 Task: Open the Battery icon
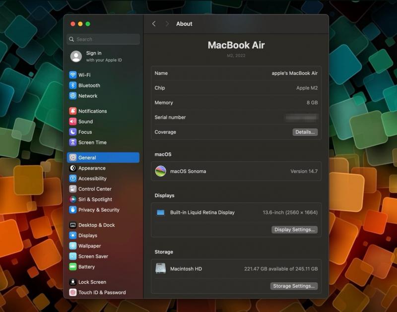73,266
